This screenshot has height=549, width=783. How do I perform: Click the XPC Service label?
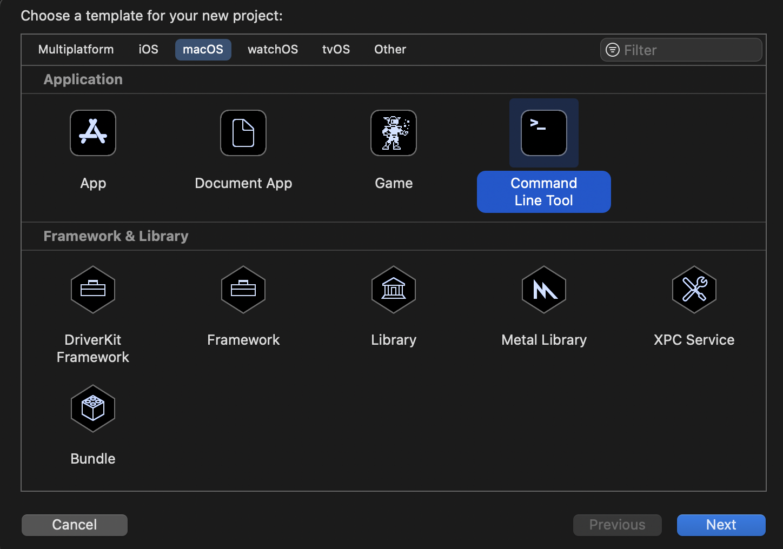tap(694, 340)
